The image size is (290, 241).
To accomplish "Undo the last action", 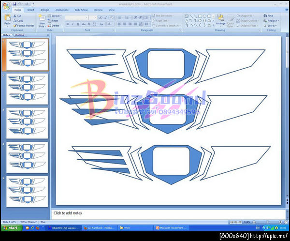I will 19,4.
